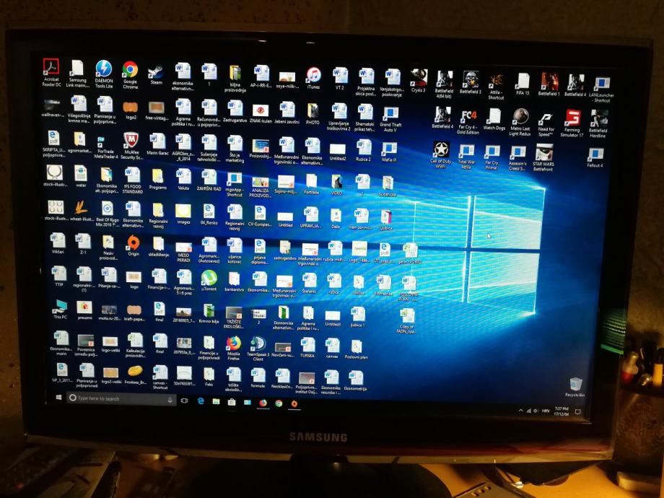Select the Battlefield 1 shortcut
664x498 pixels.
pos(549,84)
